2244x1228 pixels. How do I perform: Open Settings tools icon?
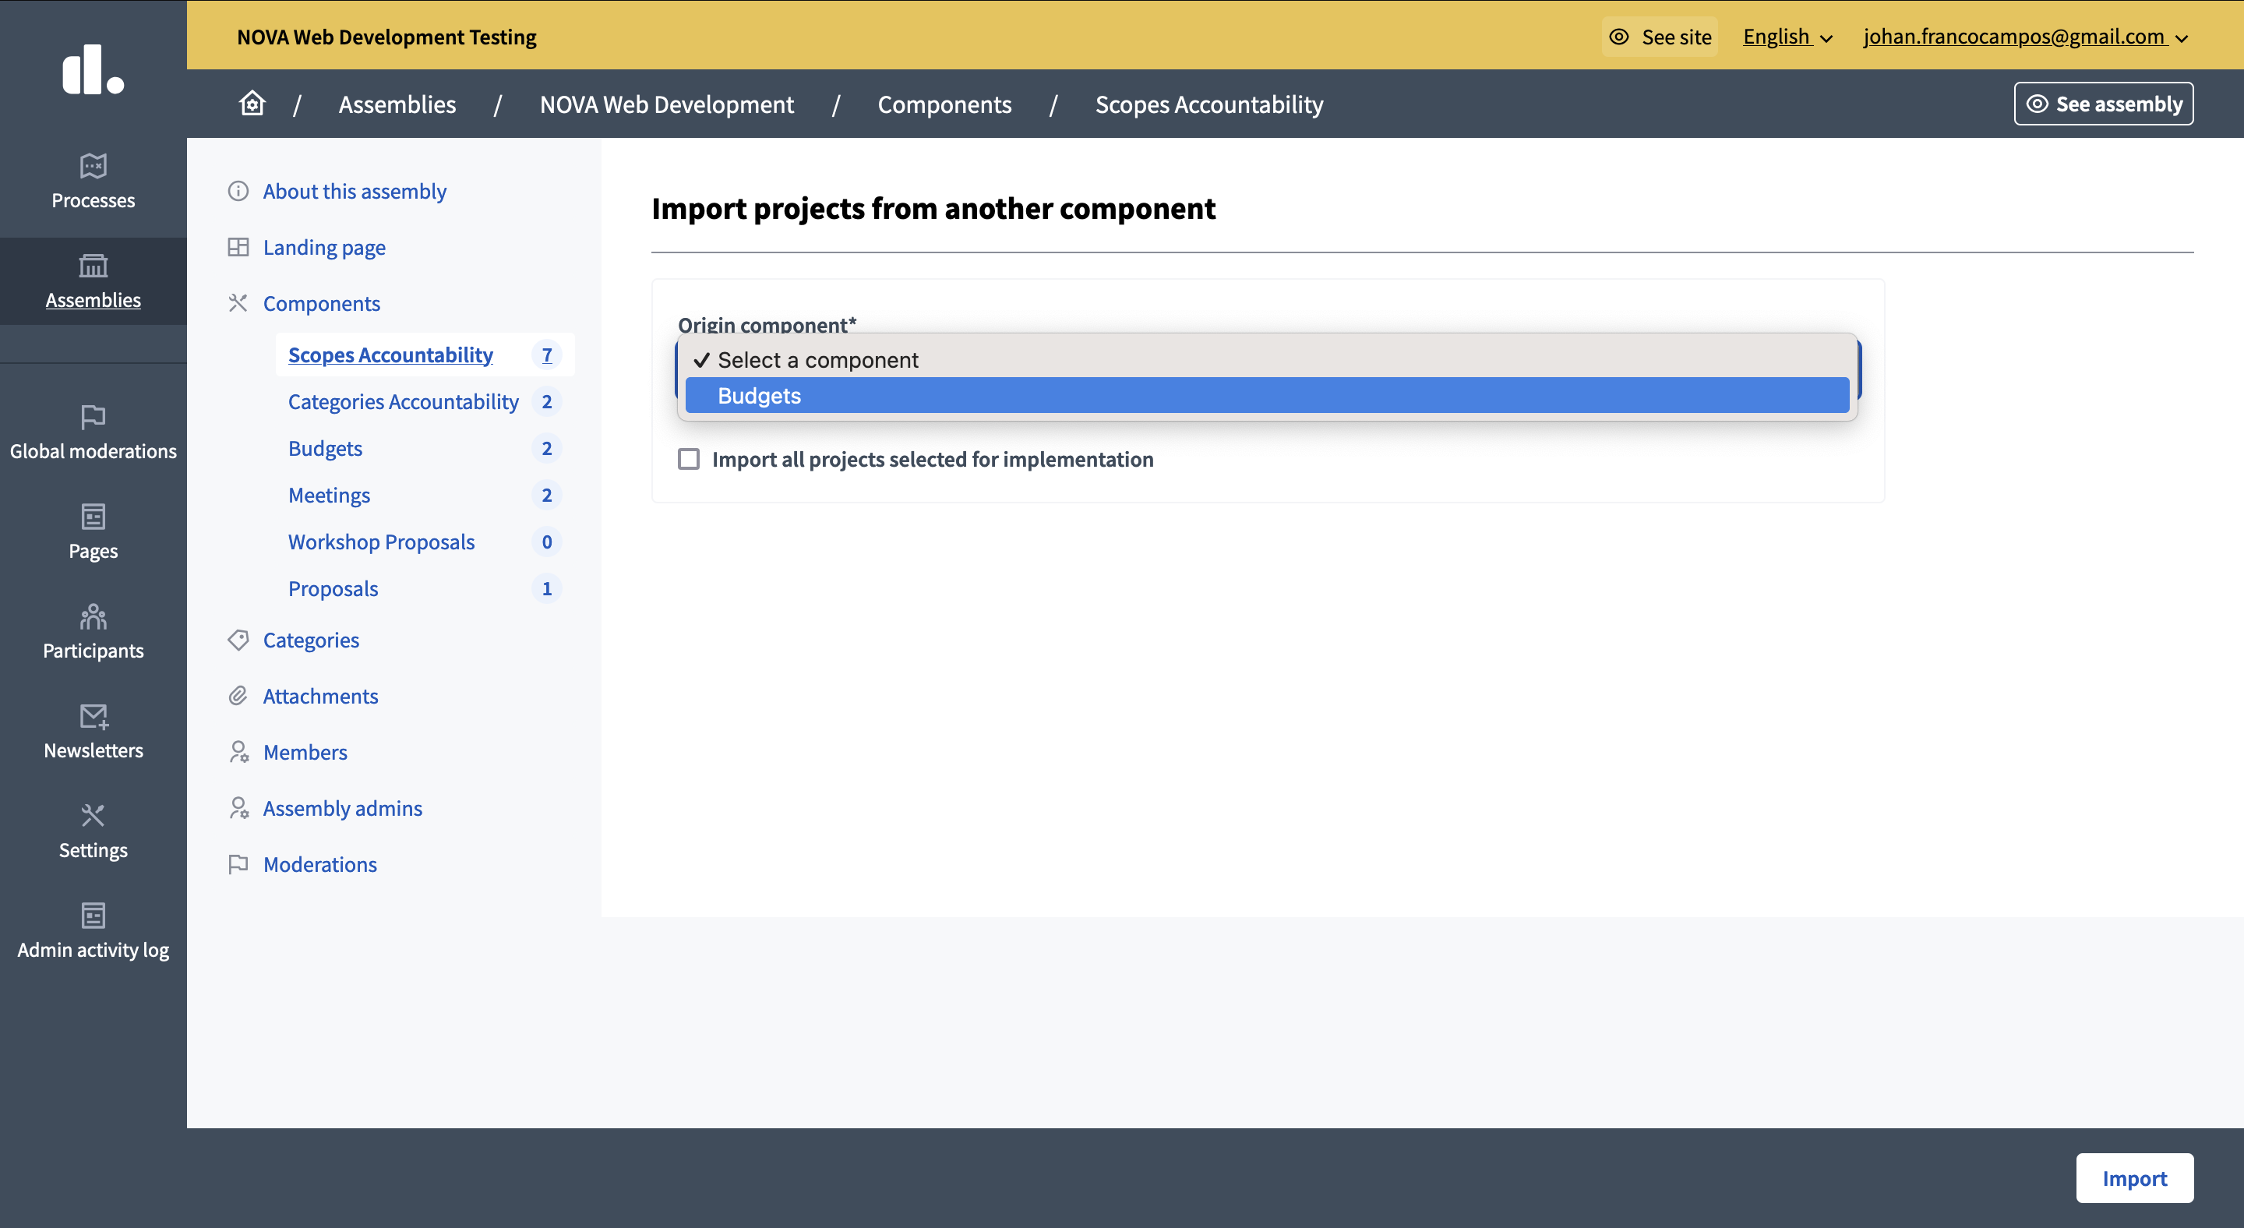(x=93, y=815)
